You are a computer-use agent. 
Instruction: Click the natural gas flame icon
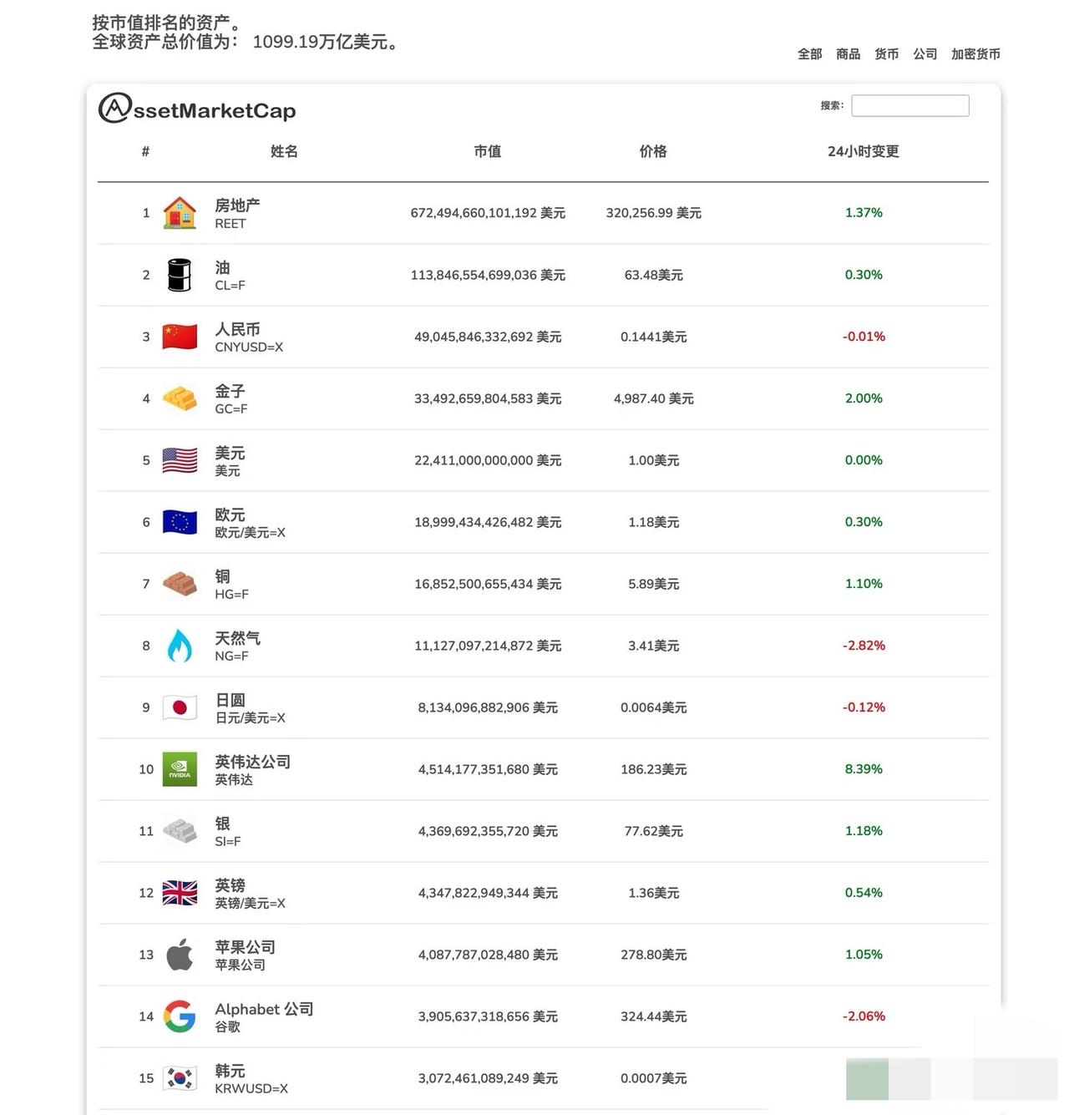tap(179, 645)
